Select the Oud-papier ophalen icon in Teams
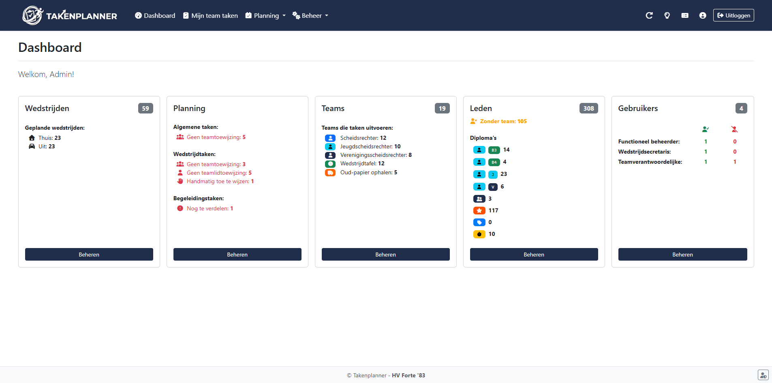 (330, 172)
